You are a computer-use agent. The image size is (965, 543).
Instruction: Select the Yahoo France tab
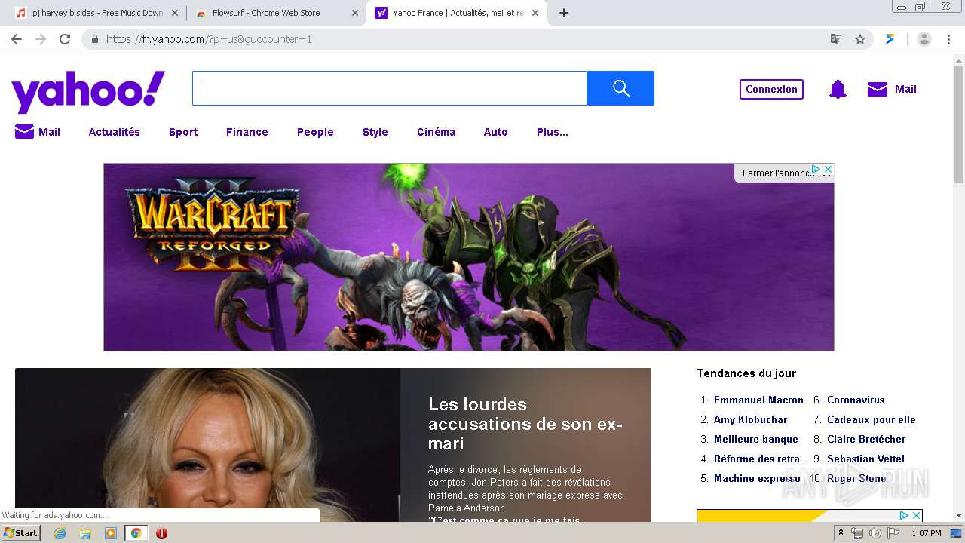[456, 13]
